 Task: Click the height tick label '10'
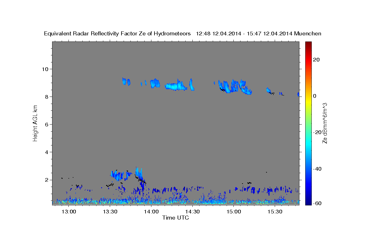(46, 69)
